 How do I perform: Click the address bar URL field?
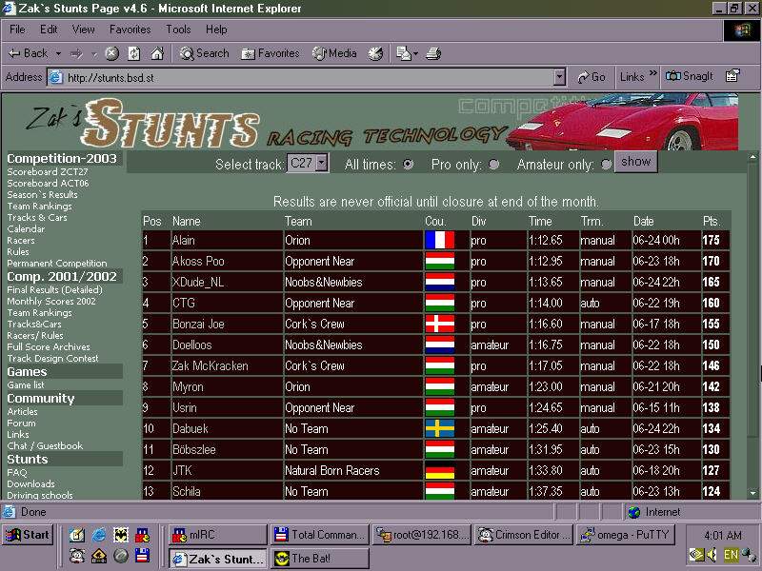coord(305,77)
